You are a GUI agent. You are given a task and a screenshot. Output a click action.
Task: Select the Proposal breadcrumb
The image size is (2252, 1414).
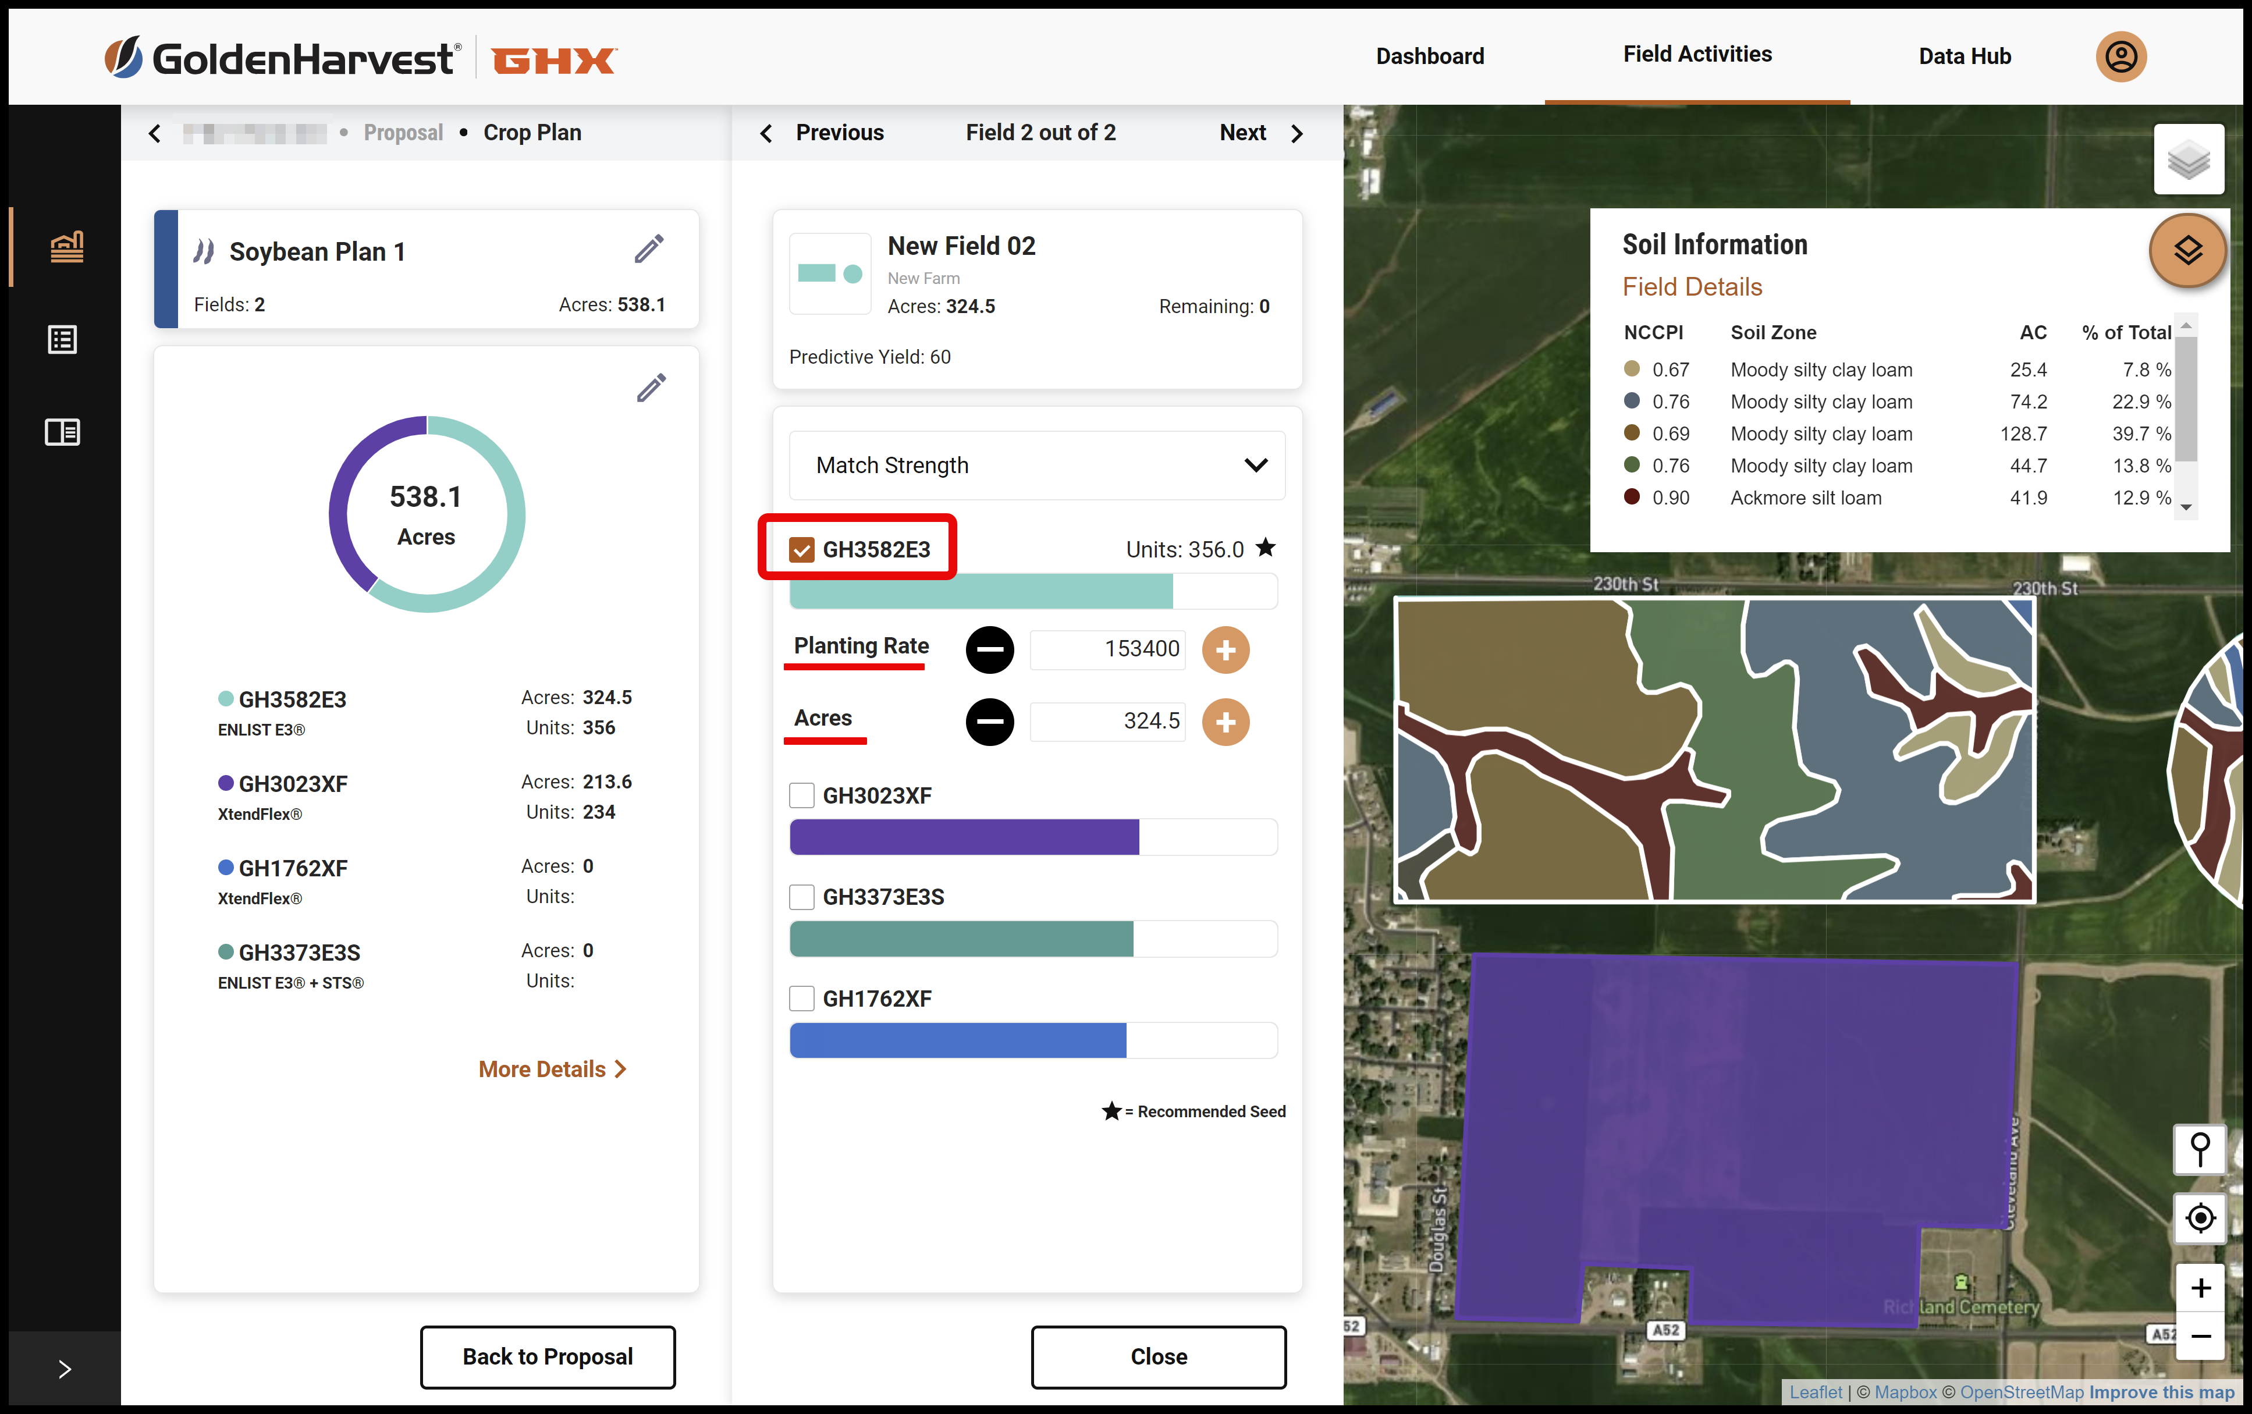coord(403,134)
